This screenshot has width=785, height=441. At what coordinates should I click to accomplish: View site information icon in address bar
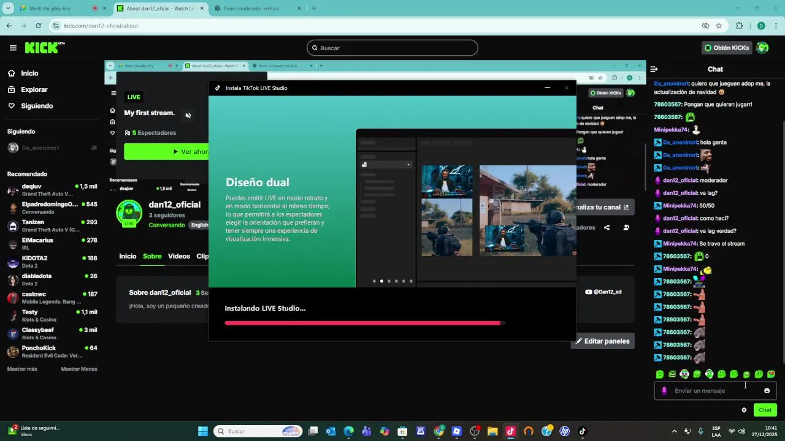(56, 26)
